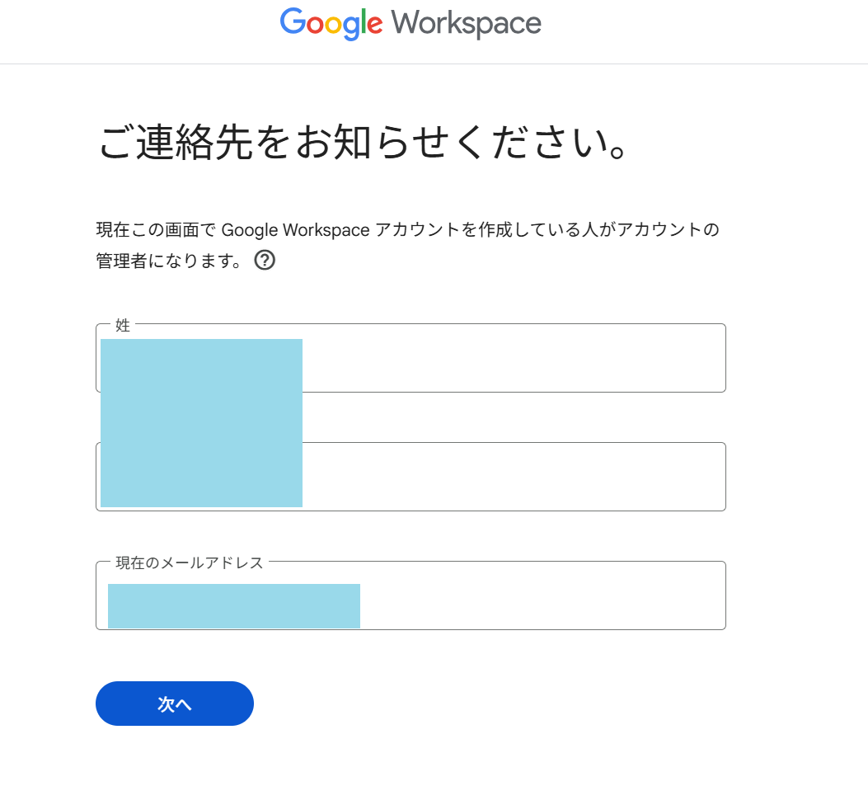Click the colorful "Google" word in the logo

coord(331,23)
